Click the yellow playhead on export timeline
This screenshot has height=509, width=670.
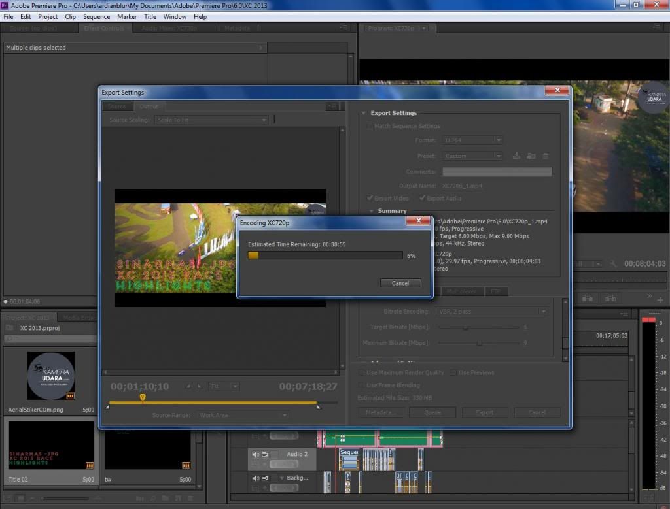(x=143, y=397)
